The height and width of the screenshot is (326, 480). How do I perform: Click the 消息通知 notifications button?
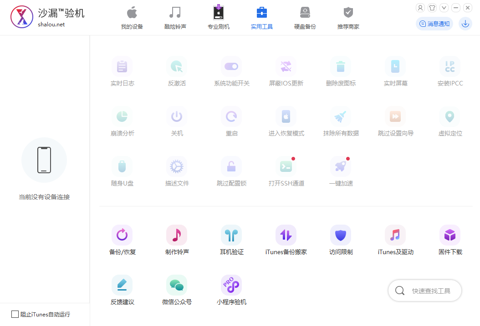point(434,24)
